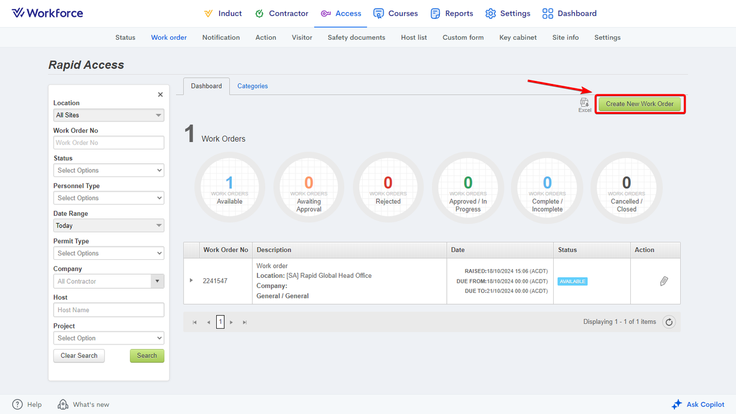Open the Settings submenu item
Screen dimensions: 736x414
pos(608,37)
